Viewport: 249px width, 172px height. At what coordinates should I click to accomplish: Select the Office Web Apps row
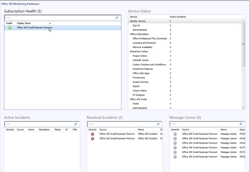[185, 73]
